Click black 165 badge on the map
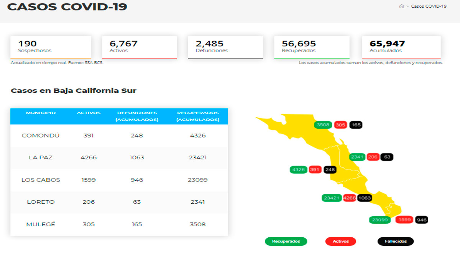Viewport: 460px width, 255px height. [x=356, y=125]
